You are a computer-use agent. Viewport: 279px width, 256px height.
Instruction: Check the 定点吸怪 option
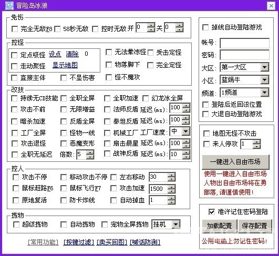[x=14, y=55]
